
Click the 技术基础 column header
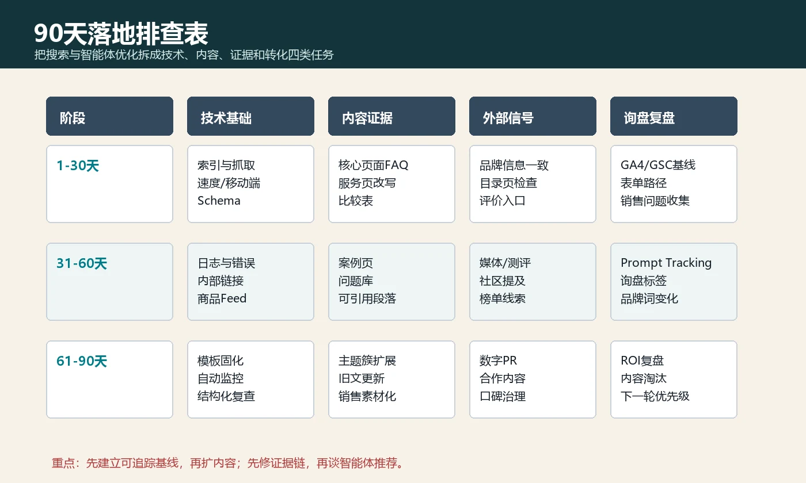[250, 116]
